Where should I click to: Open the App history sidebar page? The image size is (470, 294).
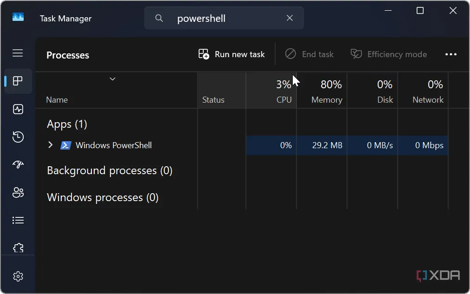click(18, 137)
